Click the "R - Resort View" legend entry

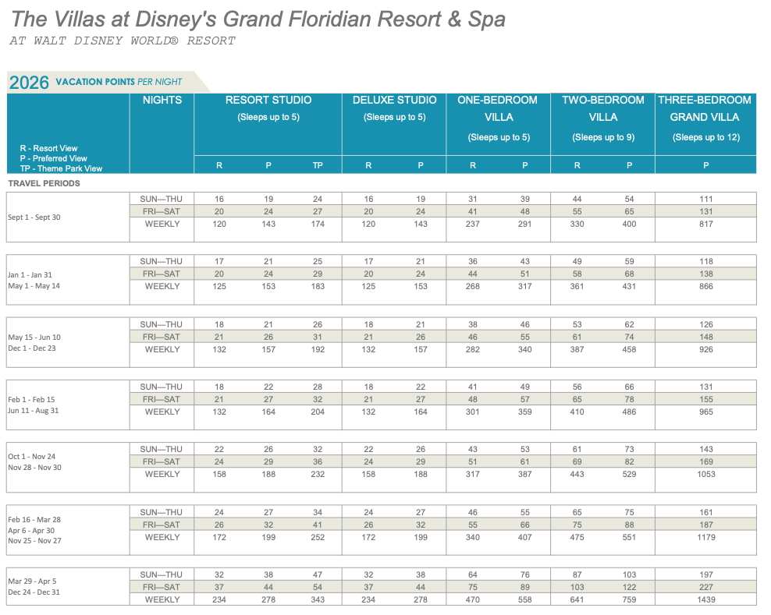(48, 148)
